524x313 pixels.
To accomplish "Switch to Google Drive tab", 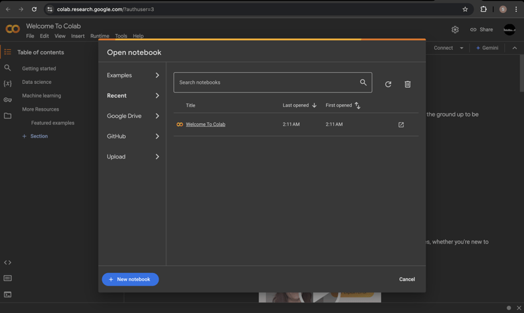I will click(133, 116).
